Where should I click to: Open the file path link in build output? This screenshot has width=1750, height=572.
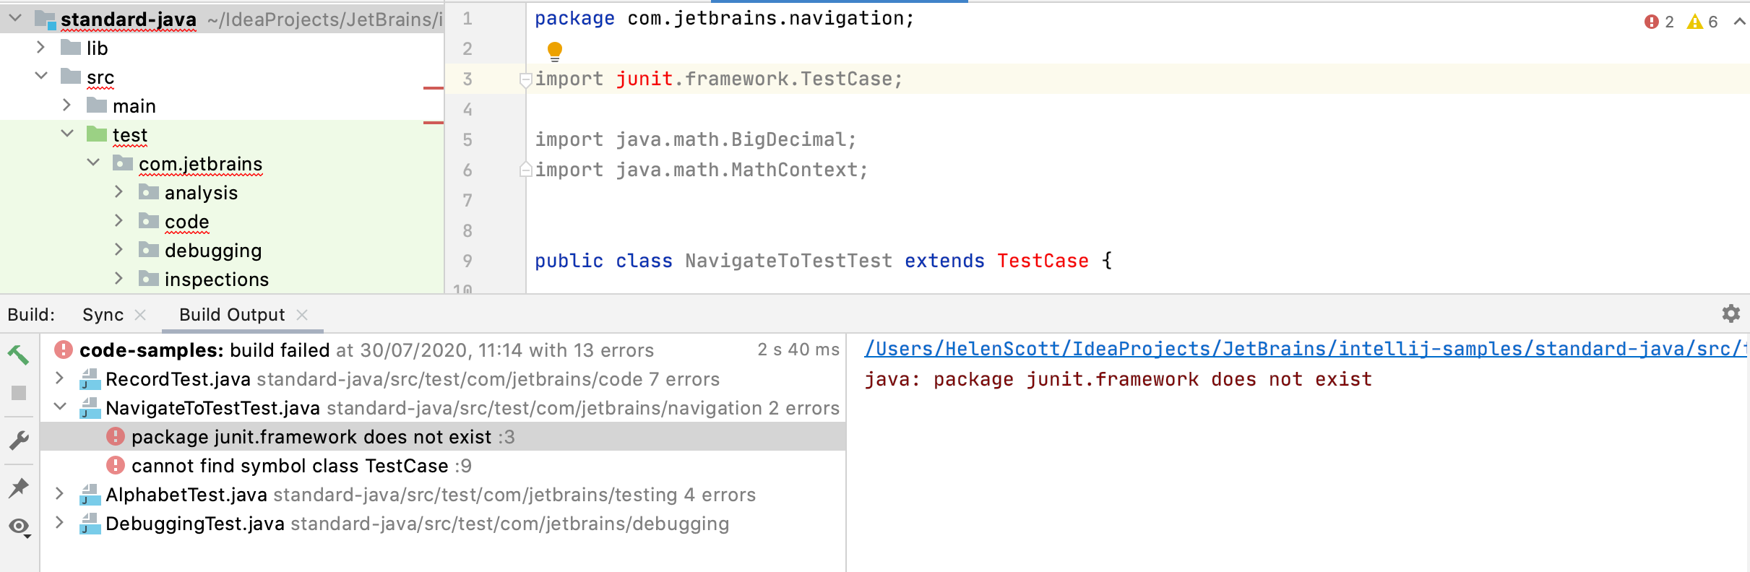(1306, 350)
